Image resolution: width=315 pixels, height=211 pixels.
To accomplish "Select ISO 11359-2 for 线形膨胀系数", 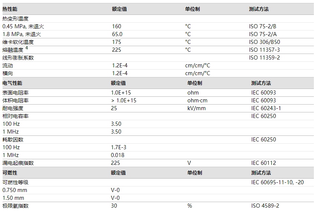I will [x=264, y=58].
